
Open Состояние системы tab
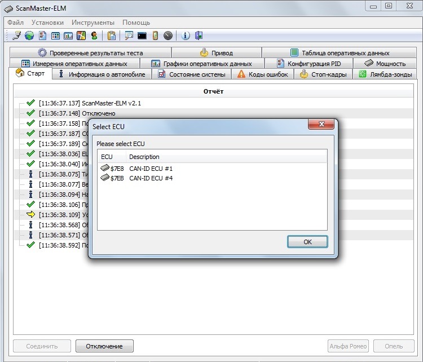coord(192,74)
